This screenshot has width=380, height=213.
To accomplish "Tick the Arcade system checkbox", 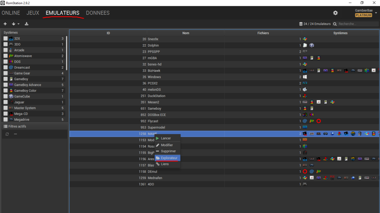I will [6, 50].
